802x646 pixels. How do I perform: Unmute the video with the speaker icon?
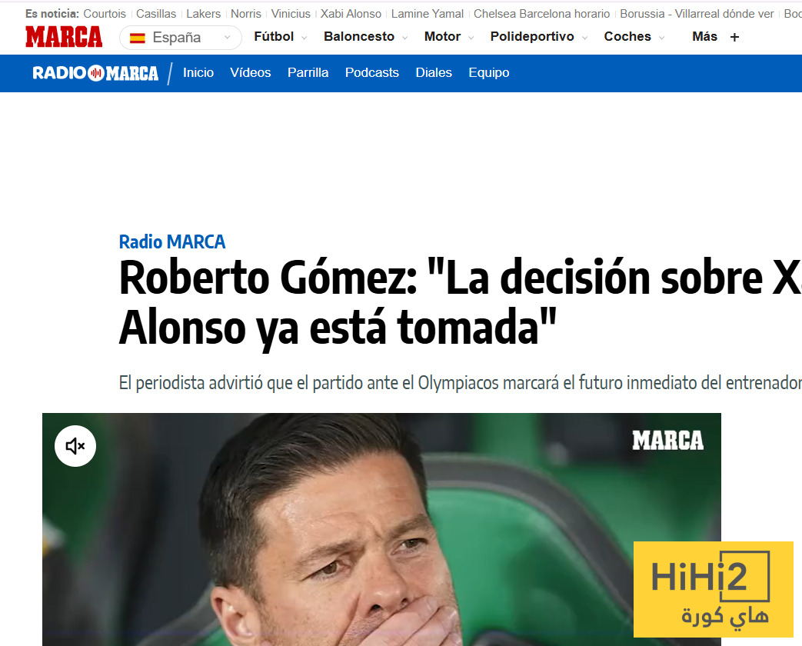tap(75, 446)
